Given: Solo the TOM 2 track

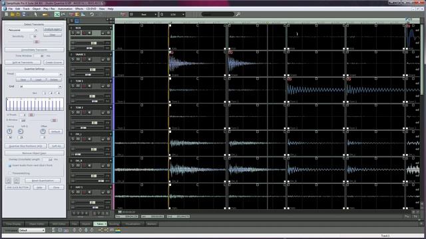Looking at the screenshot, I should 73,112.
